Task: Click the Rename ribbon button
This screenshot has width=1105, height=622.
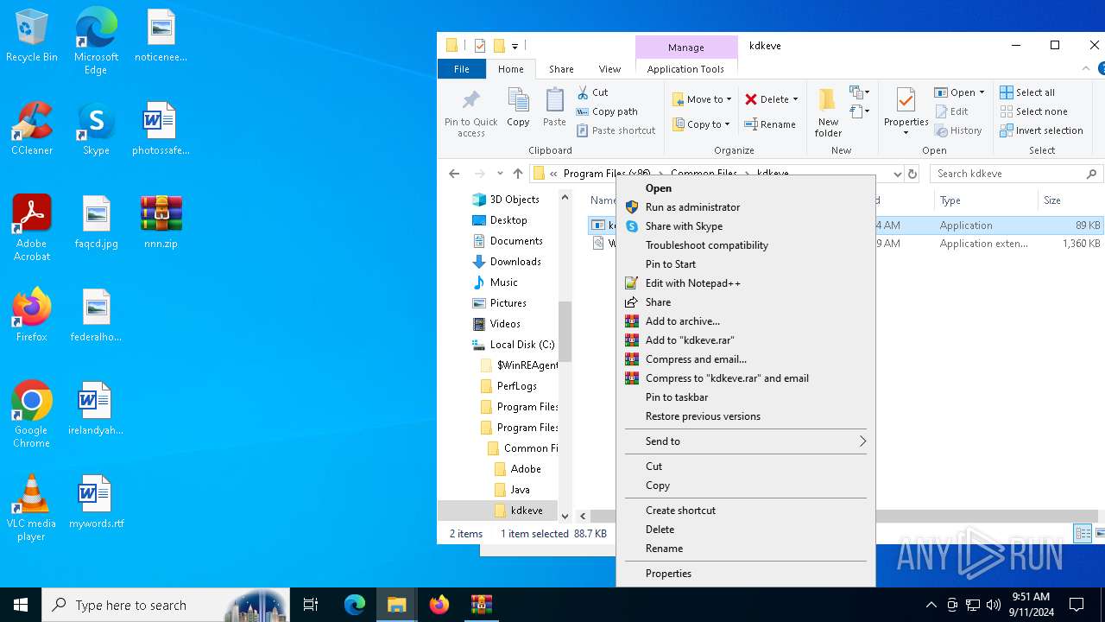Action: point(771,124)
